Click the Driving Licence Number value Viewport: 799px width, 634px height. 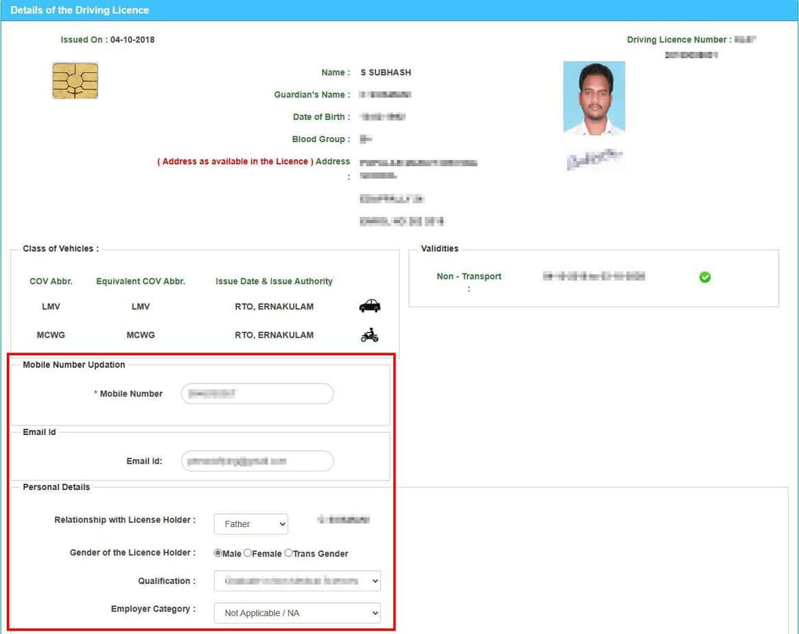point(745,40)
